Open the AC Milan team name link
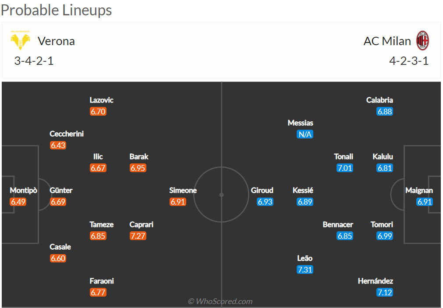Screen dimensions: 443x308 387,41
